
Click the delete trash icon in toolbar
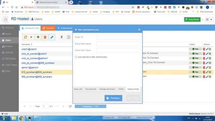[x=45, y=37]
